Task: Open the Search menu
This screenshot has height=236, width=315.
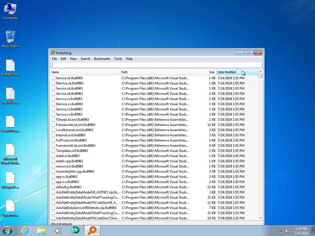Action: point(85,59)
